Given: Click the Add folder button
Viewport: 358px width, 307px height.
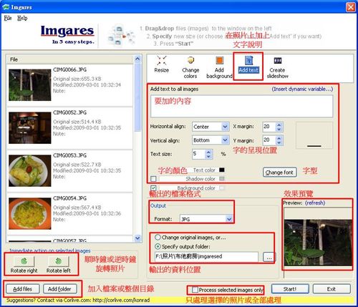Looking at the screenshot, I should click(60, 289).
